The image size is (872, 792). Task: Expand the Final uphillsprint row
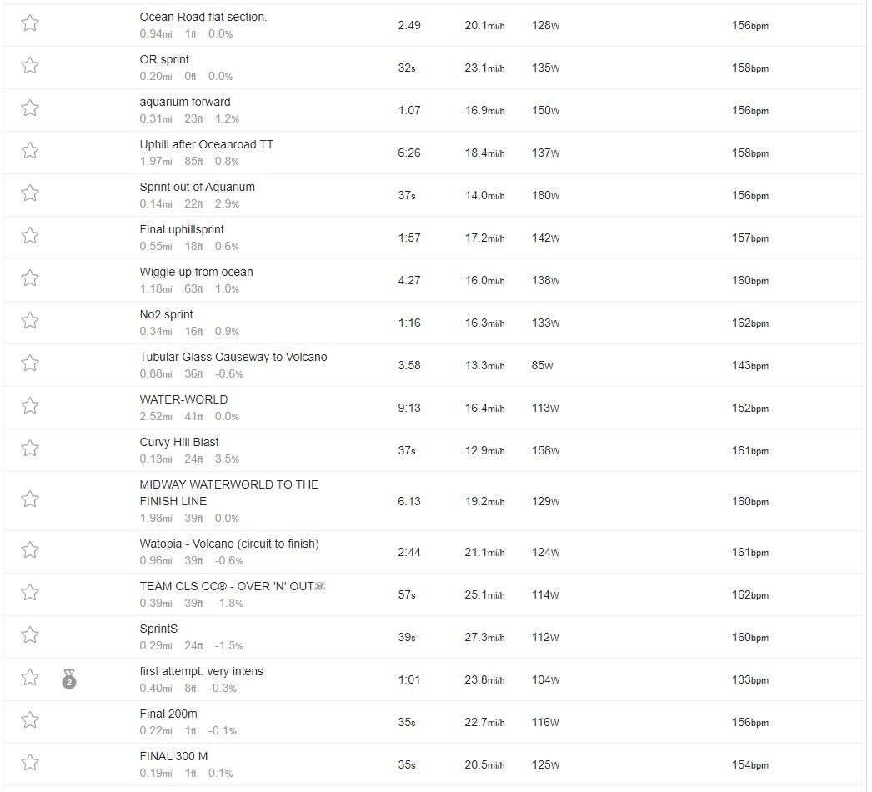click(x=435, y=238)
